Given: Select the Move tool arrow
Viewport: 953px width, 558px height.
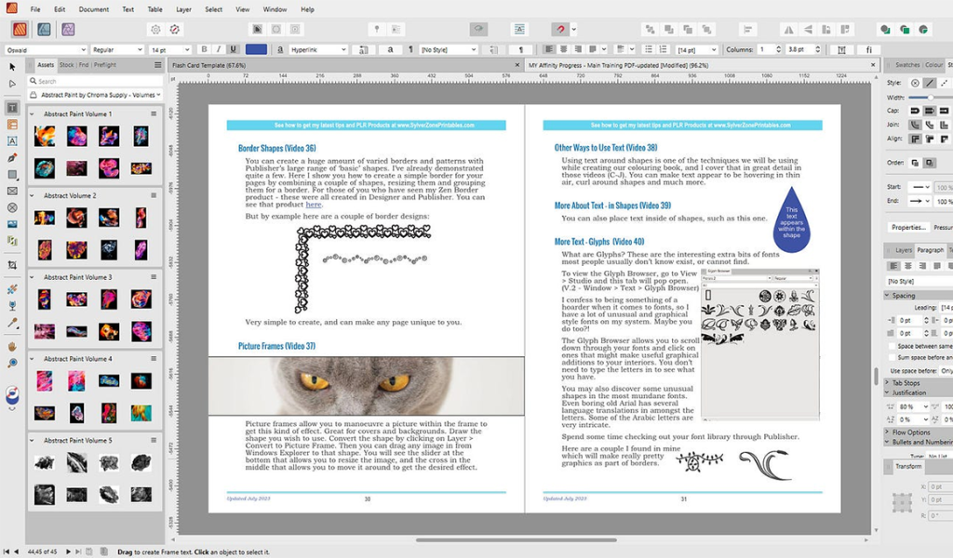Looking at the screenshot, I should [12, 67].
